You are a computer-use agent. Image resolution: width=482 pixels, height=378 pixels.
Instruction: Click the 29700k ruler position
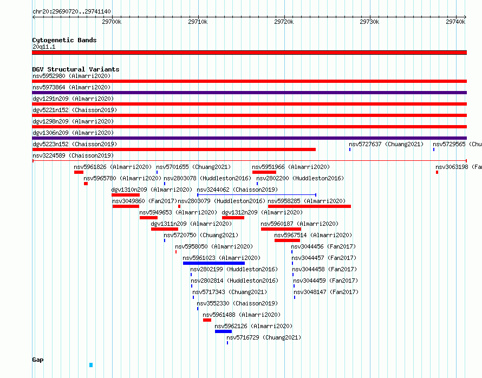[112, 22]
